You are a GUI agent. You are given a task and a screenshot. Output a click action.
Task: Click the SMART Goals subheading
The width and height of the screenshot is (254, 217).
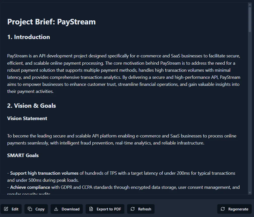pyautogui.click(x=23, y=155)
